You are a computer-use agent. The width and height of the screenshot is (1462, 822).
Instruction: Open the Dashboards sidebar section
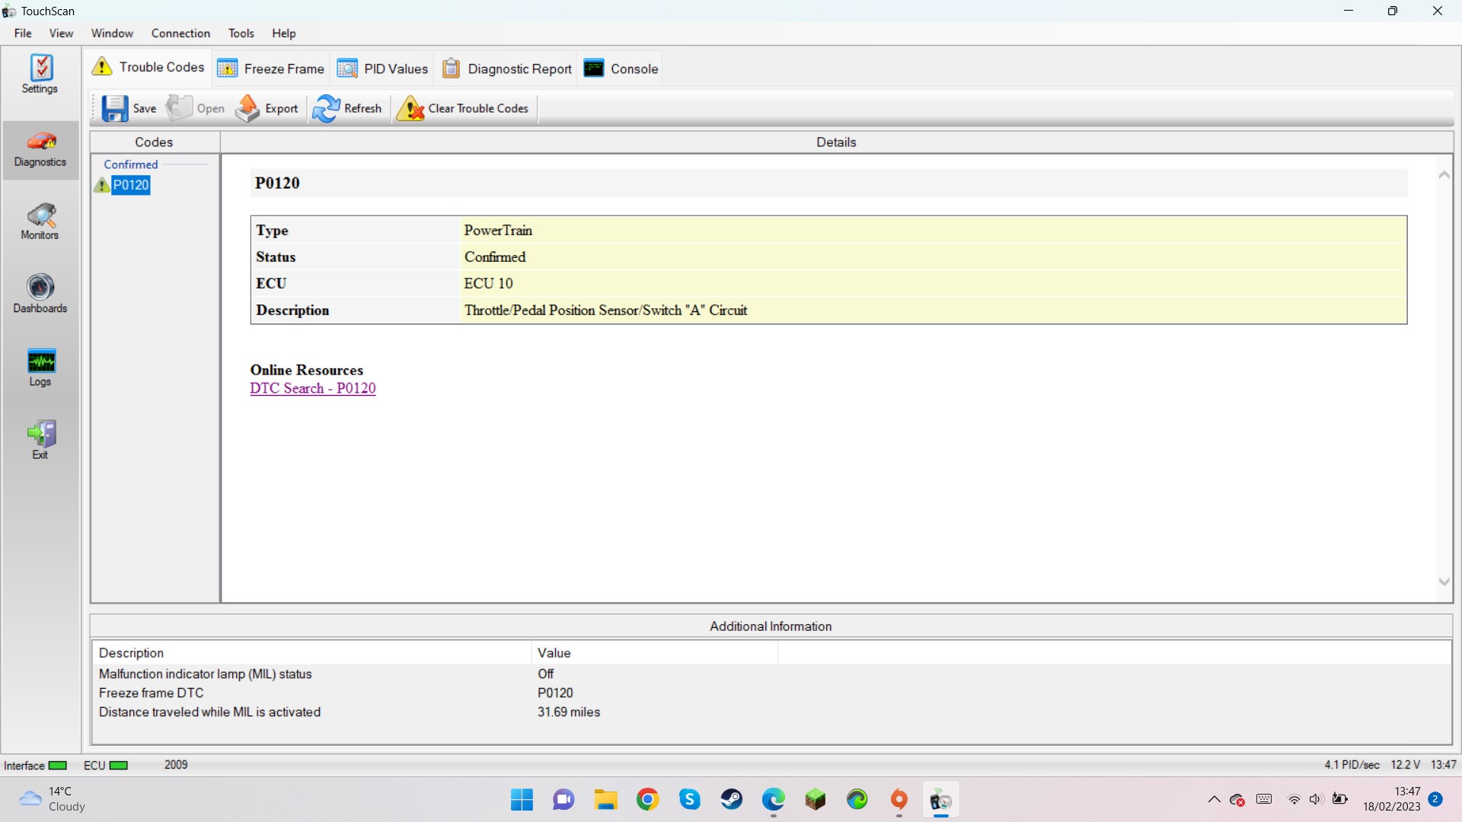point(40,295)
